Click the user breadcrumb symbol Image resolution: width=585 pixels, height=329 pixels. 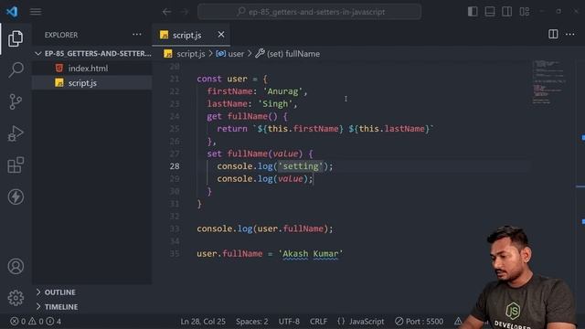click(230, 54)
